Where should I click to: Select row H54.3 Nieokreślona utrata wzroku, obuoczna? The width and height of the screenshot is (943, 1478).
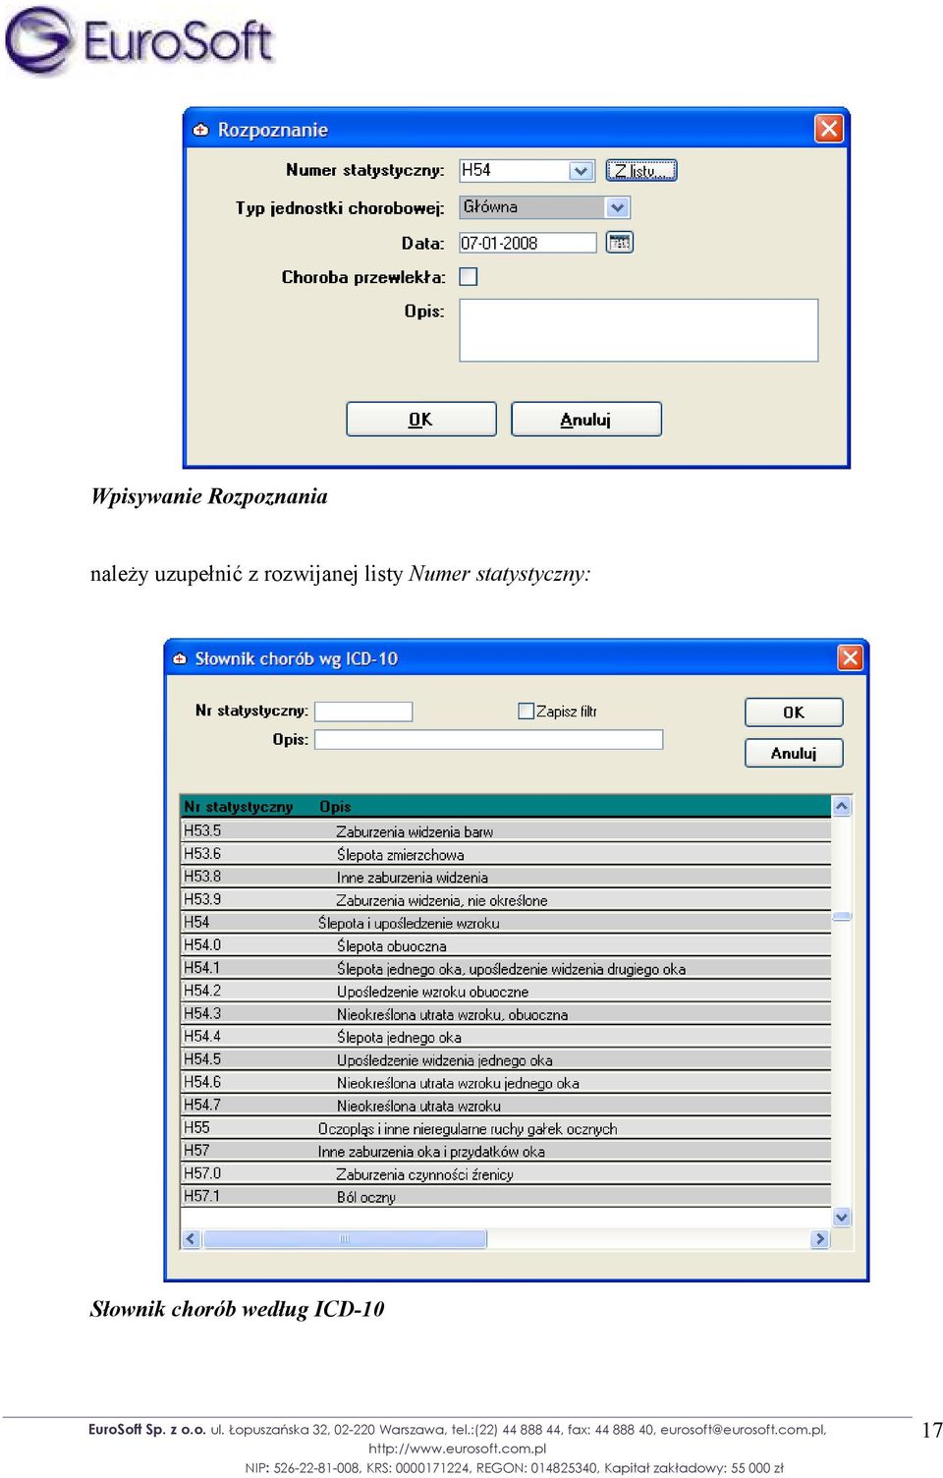point(506,1014)
